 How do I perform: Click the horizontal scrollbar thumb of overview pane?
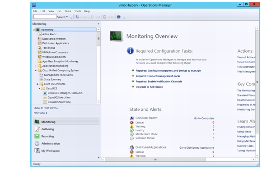pyautogui.click(x=155, y=160)
